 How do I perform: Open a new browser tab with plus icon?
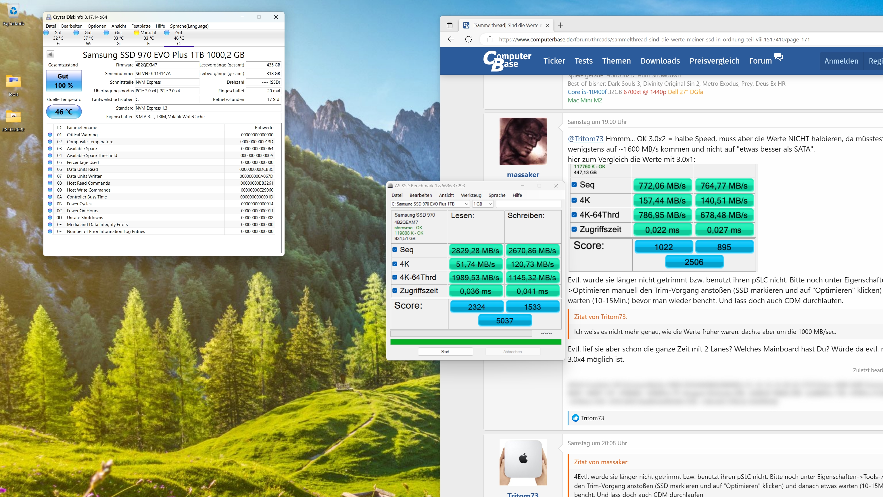click(x=560, y=25)
